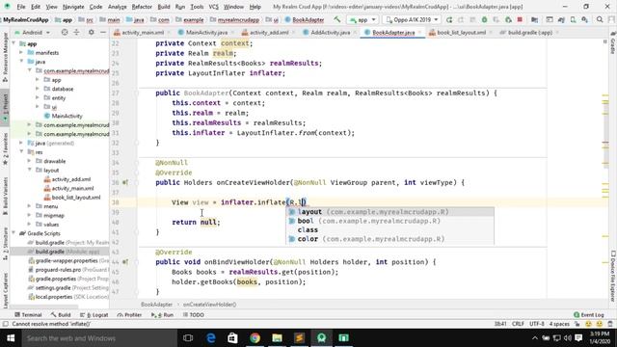
Task: Toggle the Layout Captures side tab
Action: pos(5,290)
